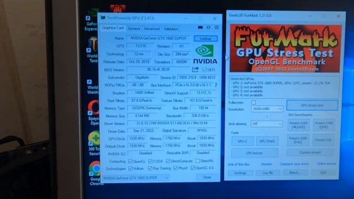354x199 pixels.
Task: Click the Preset:720 benchmark button
Action: coord(323,140)
